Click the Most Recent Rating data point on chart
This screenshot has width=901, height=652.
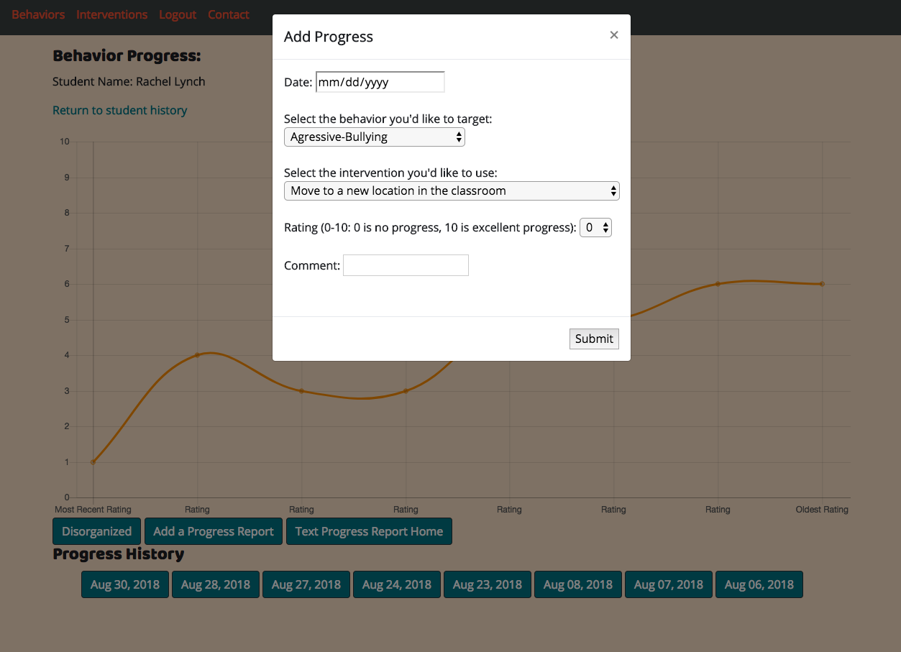point(92,462)
